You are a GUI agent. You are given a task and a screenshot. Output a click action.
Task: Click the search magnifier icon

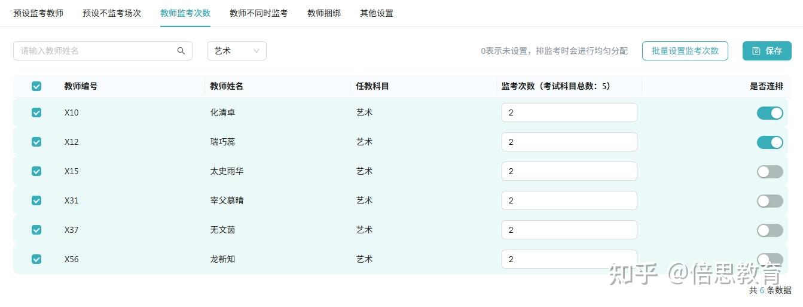coord(181,51)
